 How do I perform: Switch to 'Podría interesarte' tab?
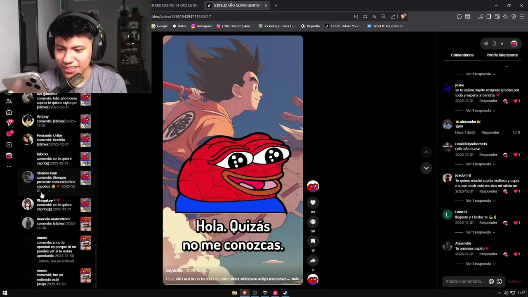502,55
